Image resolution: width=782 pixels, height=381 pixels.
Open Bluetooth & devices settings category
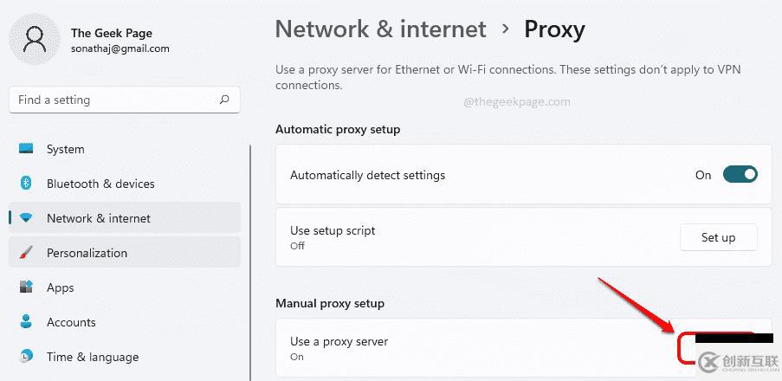pos(100,184)
